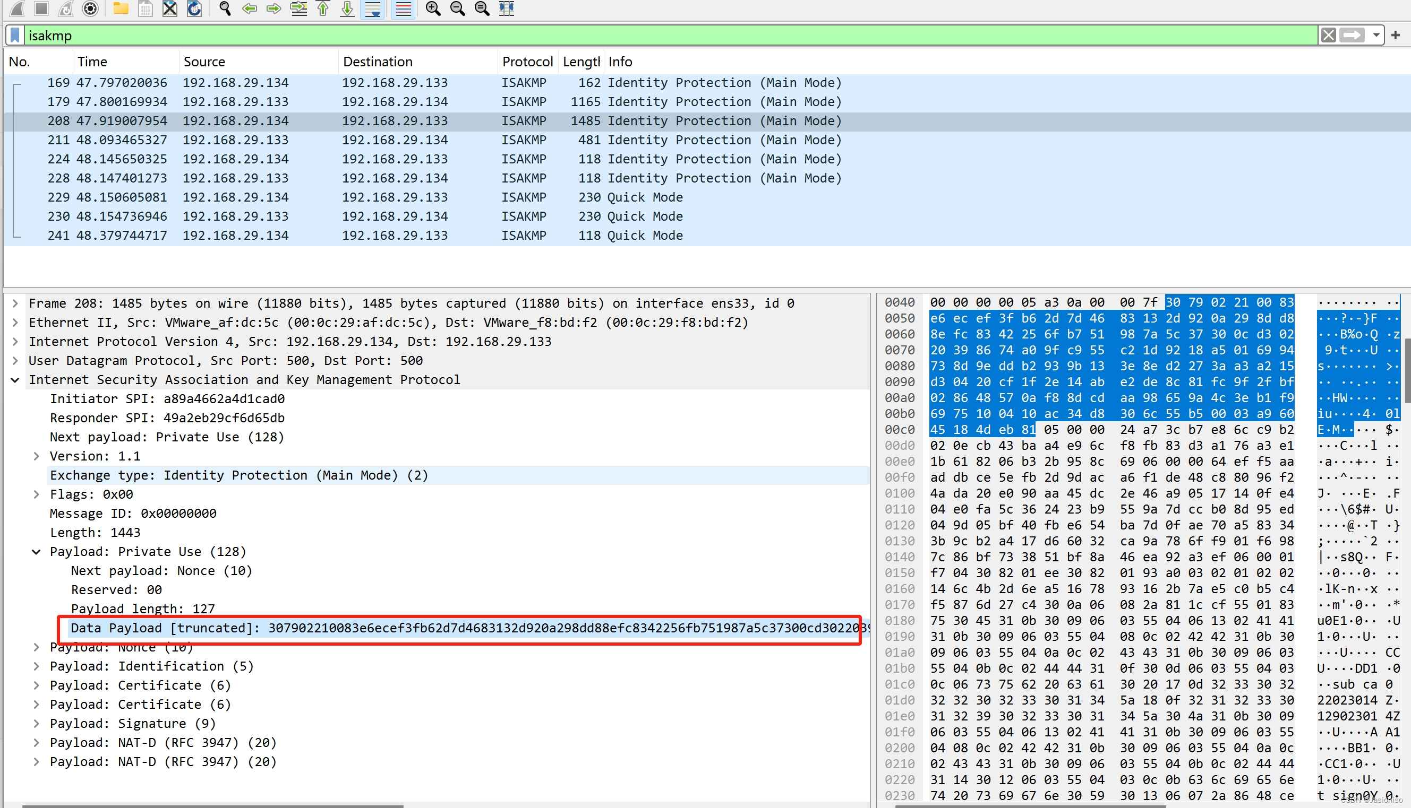Click the find packet magnifier icon
This screenshot has width=1411, height=808.
pos(225,8)
